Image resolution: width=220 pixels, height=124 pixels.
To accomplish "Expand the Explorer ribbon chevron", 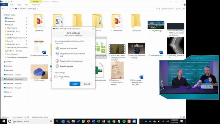I will pyautogui.click(x=181, y=4).
